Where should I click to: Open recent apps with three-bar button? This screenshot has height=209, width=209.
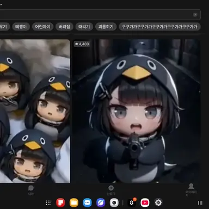(200, 202)
